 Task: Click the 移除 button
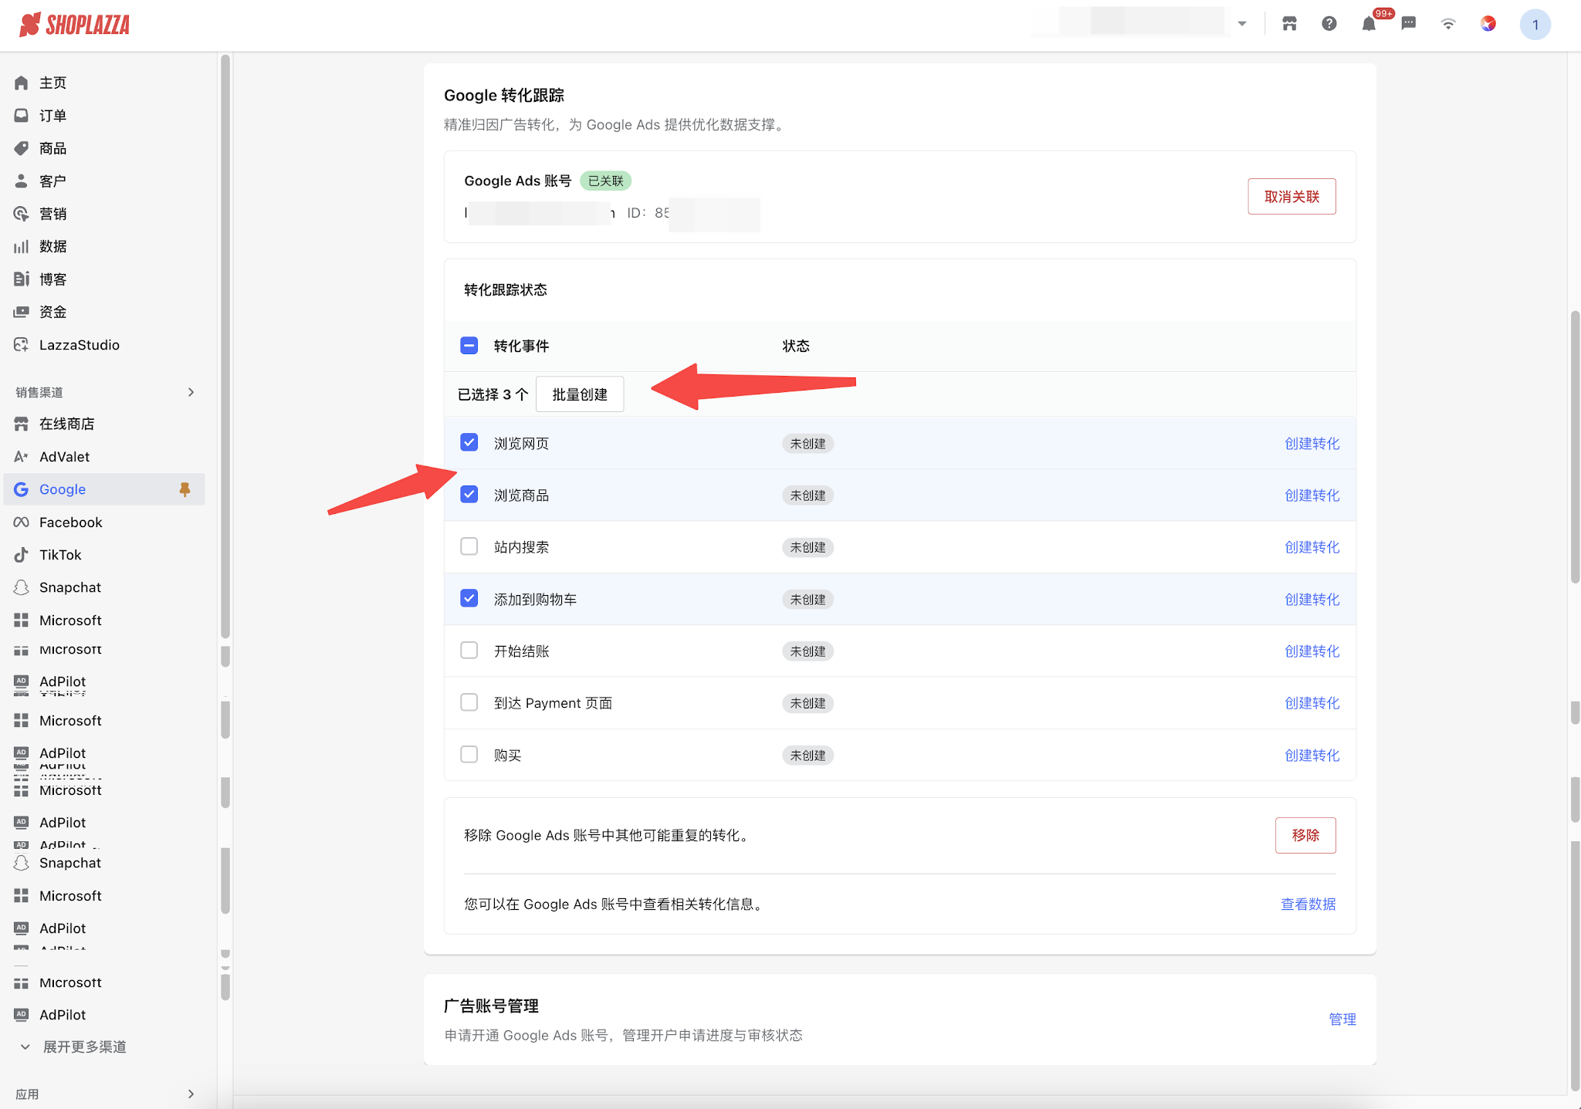pos(1305,835)
